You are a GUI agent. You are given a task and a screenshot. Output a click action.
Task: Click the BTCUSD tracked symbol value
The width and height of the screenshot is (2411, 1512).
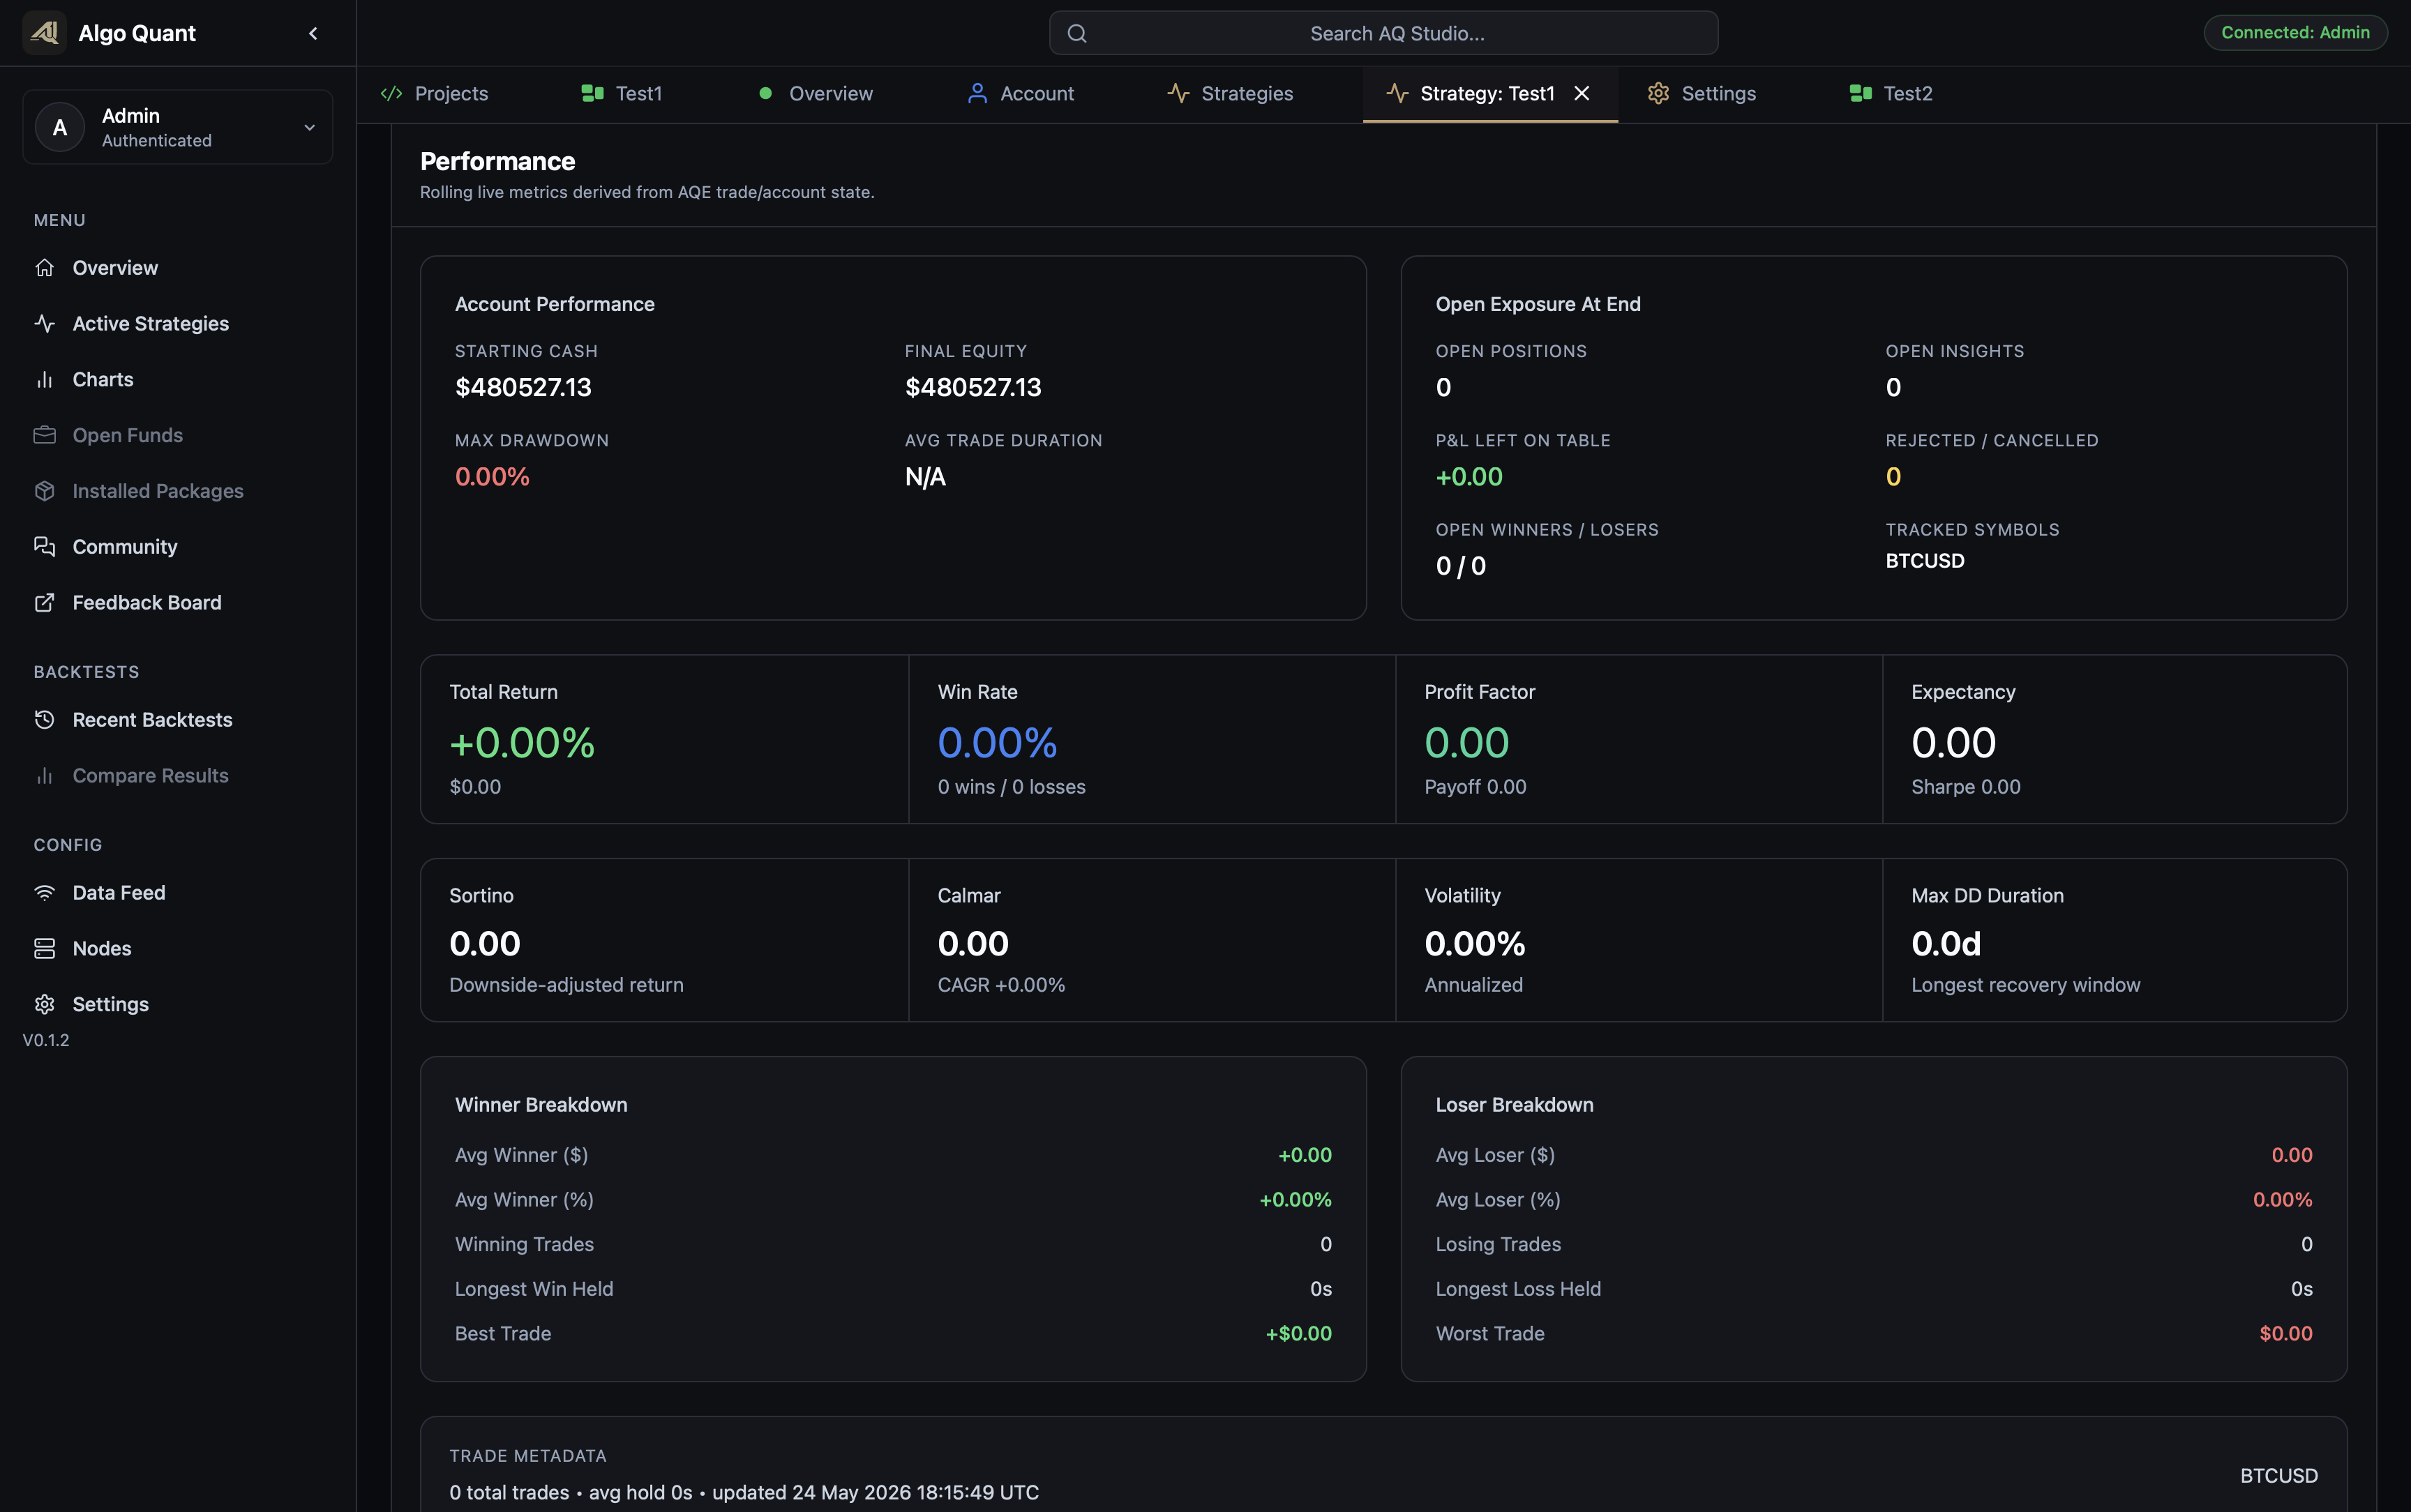pos(1925,561)
